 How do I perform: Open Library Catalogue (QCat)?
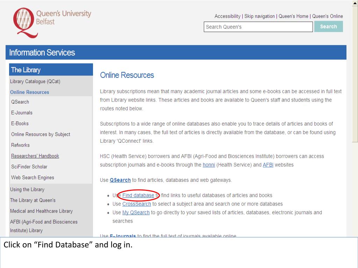click(35, 81)
